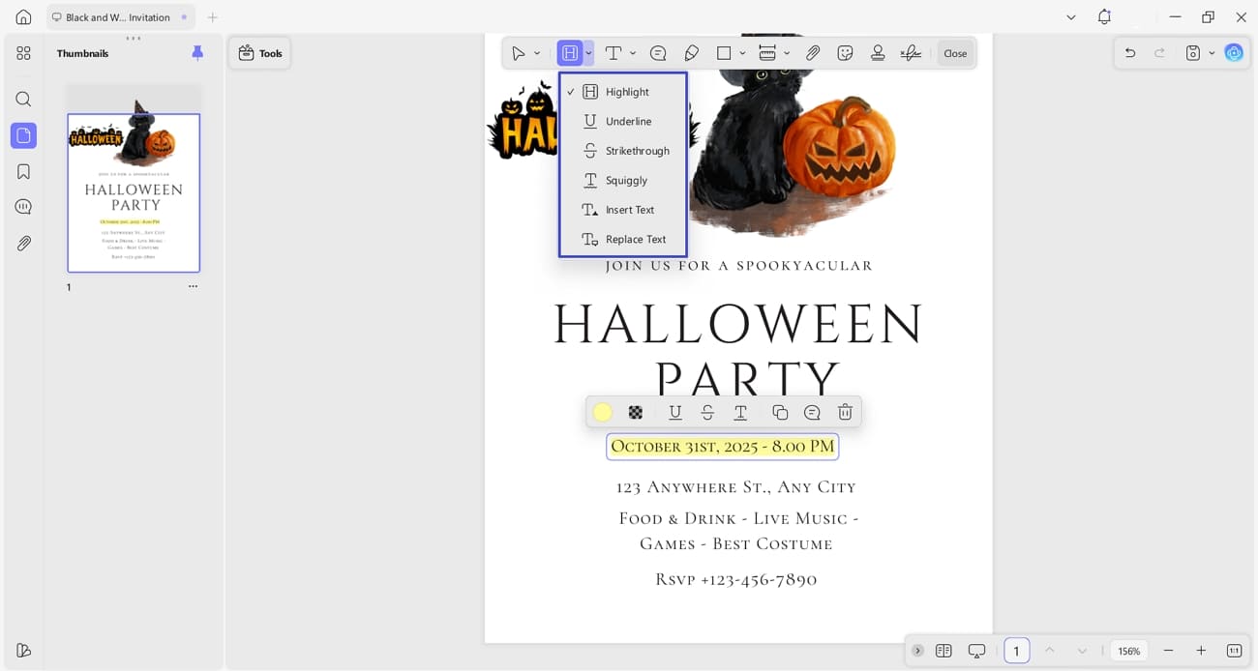Select the stamp tool
This screenshot has width=1258, height=671.
point(878,53)
